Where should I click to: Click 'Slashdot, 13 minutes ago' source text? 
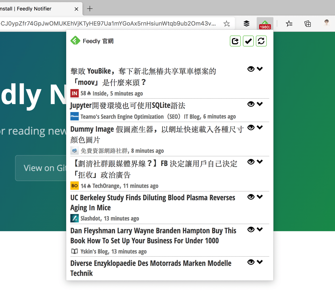(x=110, y=218)
